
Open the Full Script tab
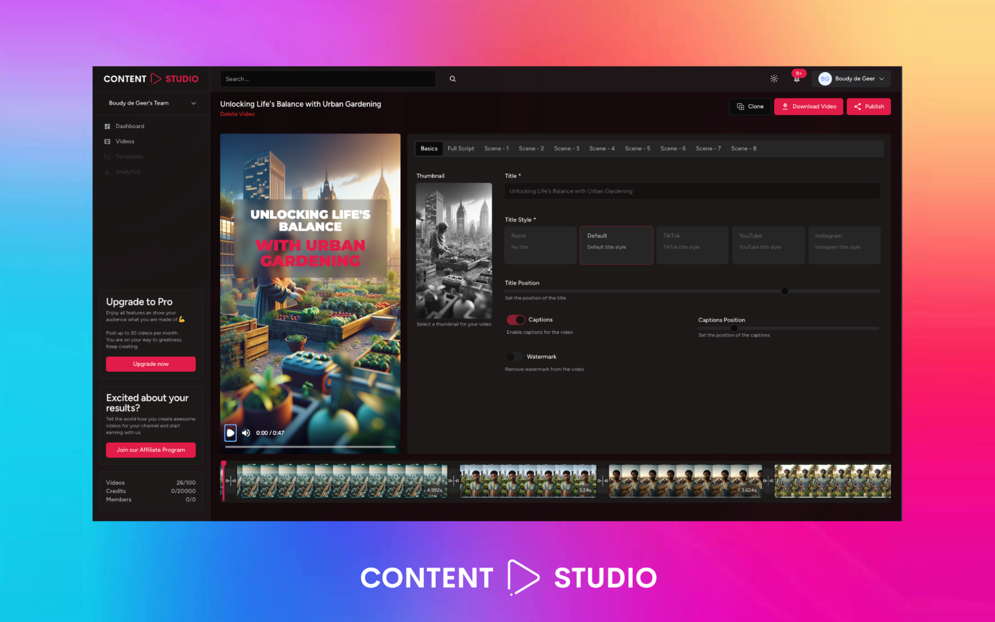pyautogui.click(x=461, y=148)
